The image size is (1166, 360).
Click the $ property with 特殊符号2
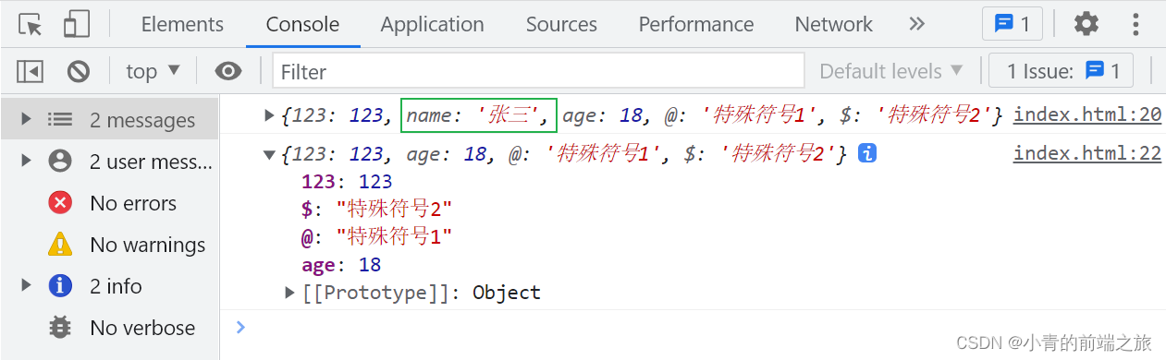[377, 210]
